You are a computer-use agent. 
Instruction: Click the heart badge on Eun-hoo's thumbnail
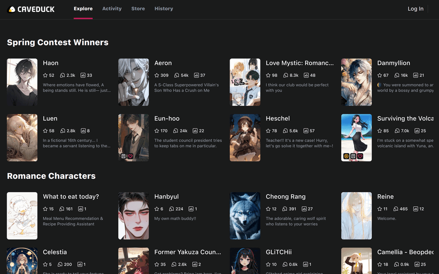(130, 156)
